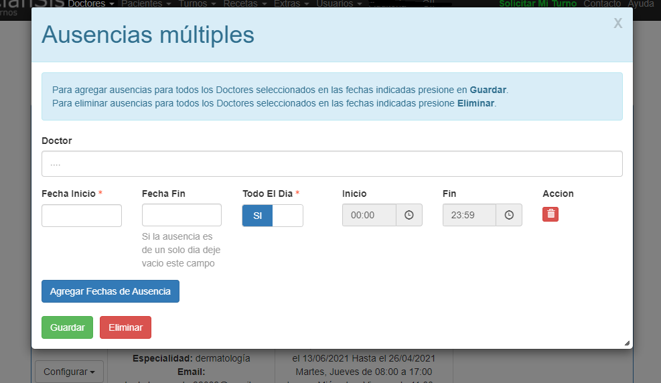
Task: Click clock icon beside Inicio time
Action: tap(409, 216)
